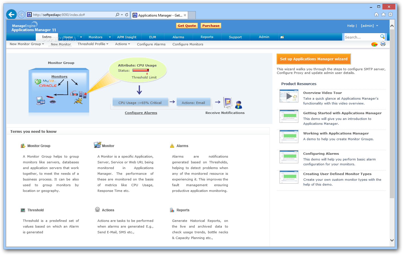Click the page scrollbar down arrow

(x=392, y=240)
